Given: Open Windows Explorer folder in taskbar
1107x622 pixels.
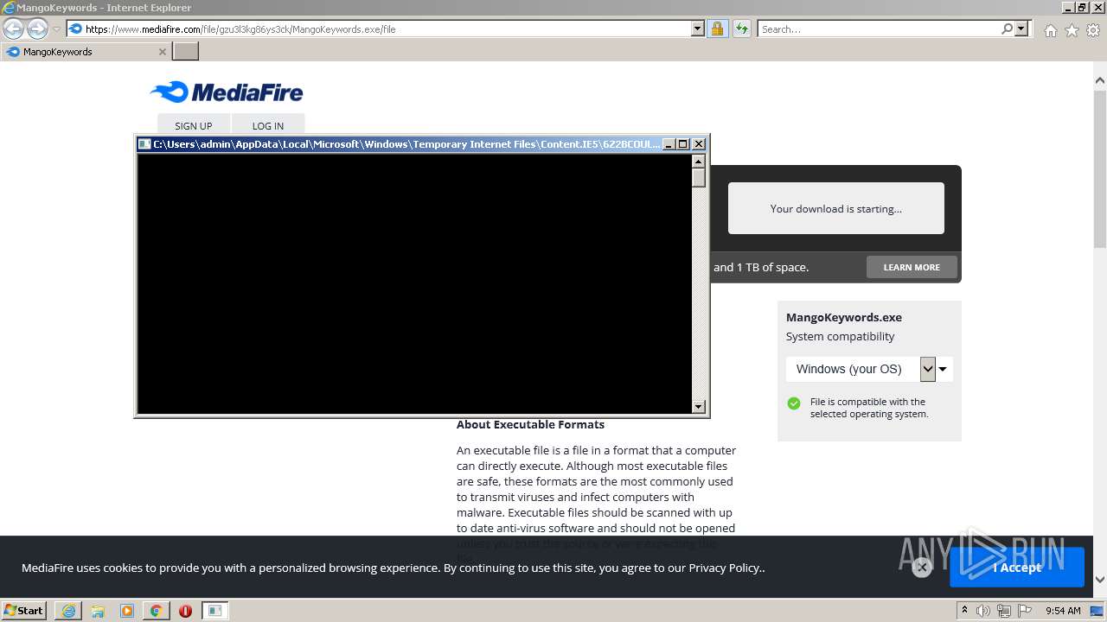Looking at the screenshot, I should pos(98,611).
